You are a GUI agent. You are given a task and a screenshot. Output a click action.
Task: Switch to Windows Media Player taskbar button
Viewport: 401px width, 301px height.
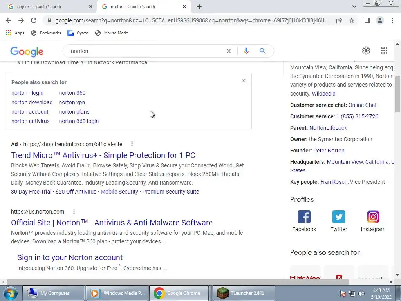117,293
